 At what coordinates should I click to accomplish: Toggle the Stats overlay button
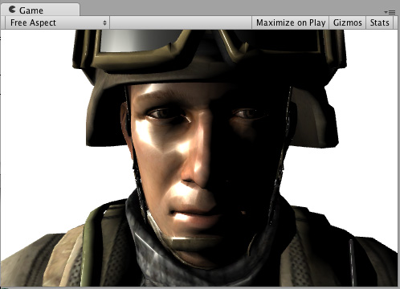[x=379, y=22]
